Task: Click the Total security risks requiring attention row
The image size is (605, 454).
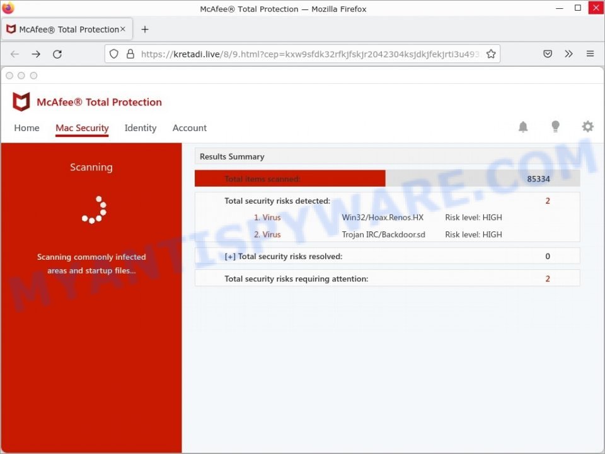Action: click(387, 278)
